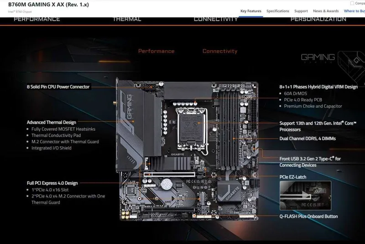This screenshot has height=244, width=365.
Task: Click Fully Covered MOSFET Heatsinks bullet
Action: (63, 129)
